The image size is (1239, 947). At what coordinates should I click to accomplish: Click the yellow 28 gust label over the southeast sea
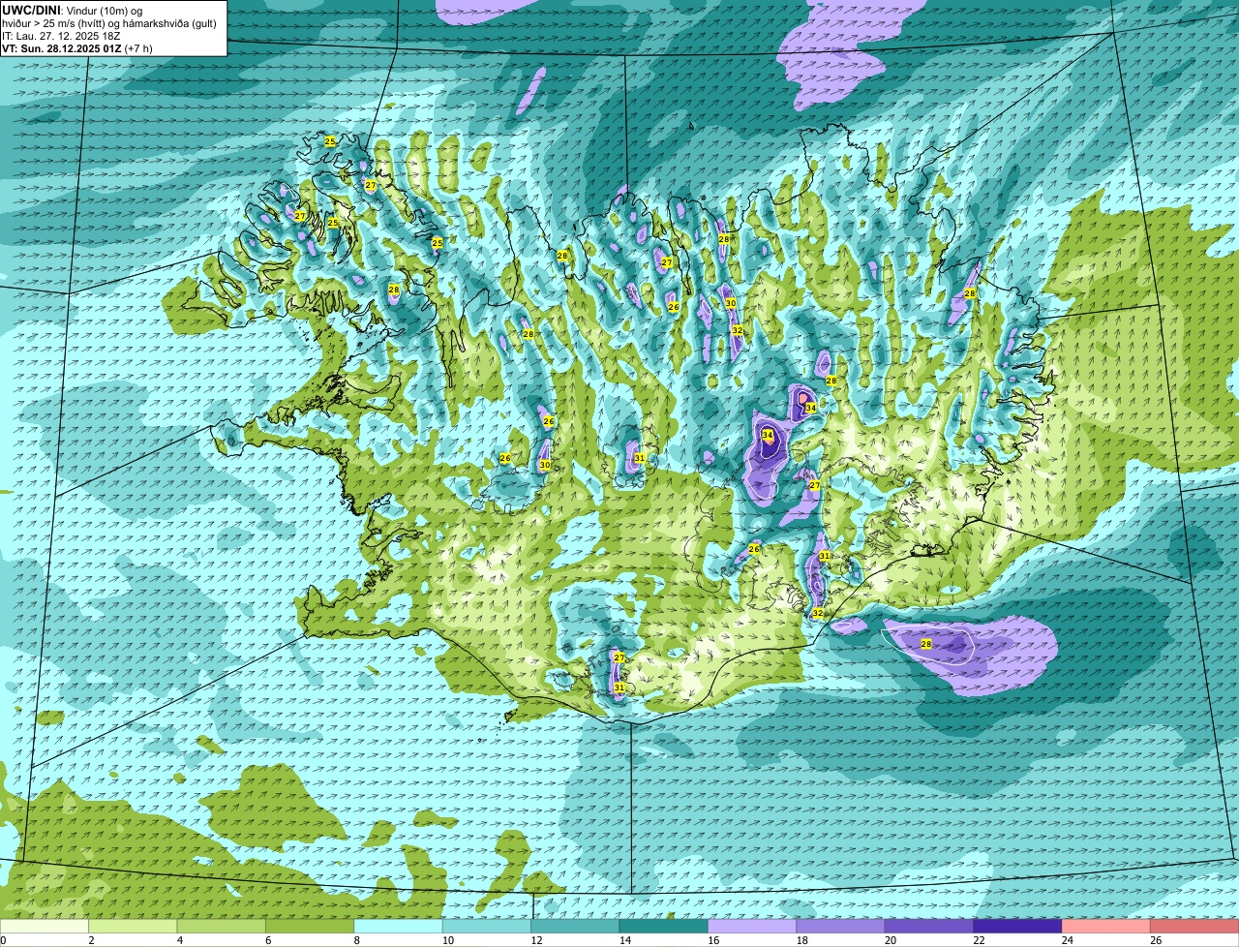[926, 644]
